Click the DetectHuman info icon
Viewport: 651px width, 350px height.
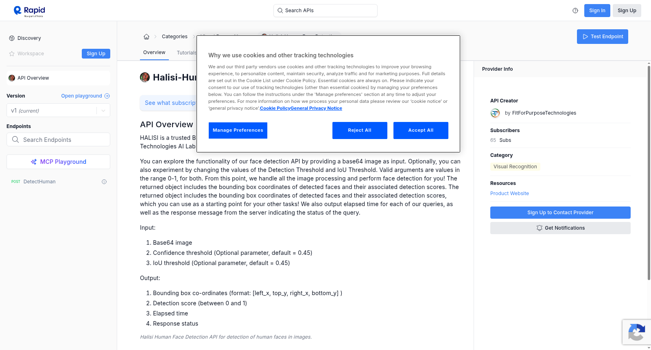pos(104,182)
